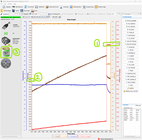
Task: Open the View menu
Action: [x=5, y=4]
